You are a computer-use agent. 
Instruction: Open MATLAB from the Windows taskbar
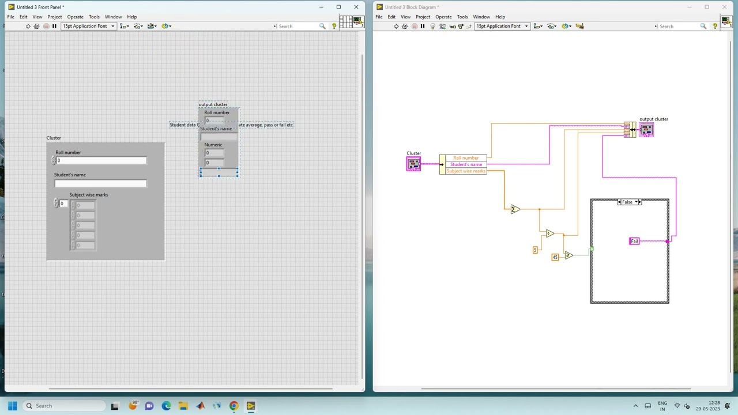pos(200,406)
